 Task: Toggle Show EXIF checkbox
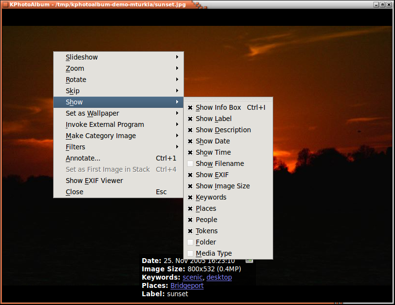click(x=190, y=175)
